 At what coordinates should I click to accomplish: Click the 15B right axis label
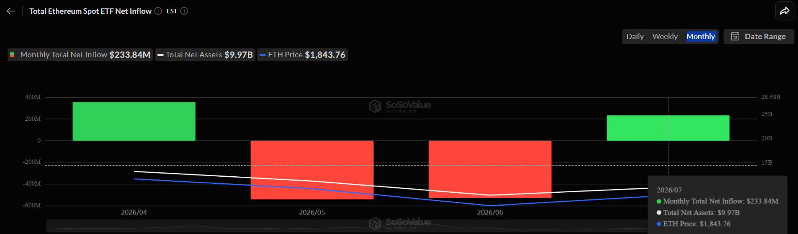[767, 163]
